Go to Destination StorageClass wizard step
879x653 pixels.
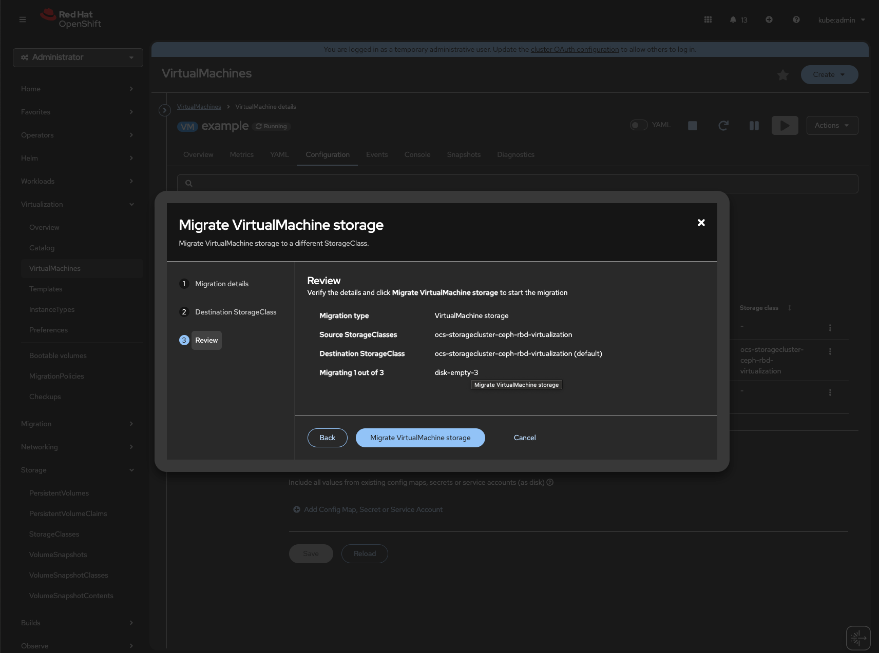(x=235, y=312)
